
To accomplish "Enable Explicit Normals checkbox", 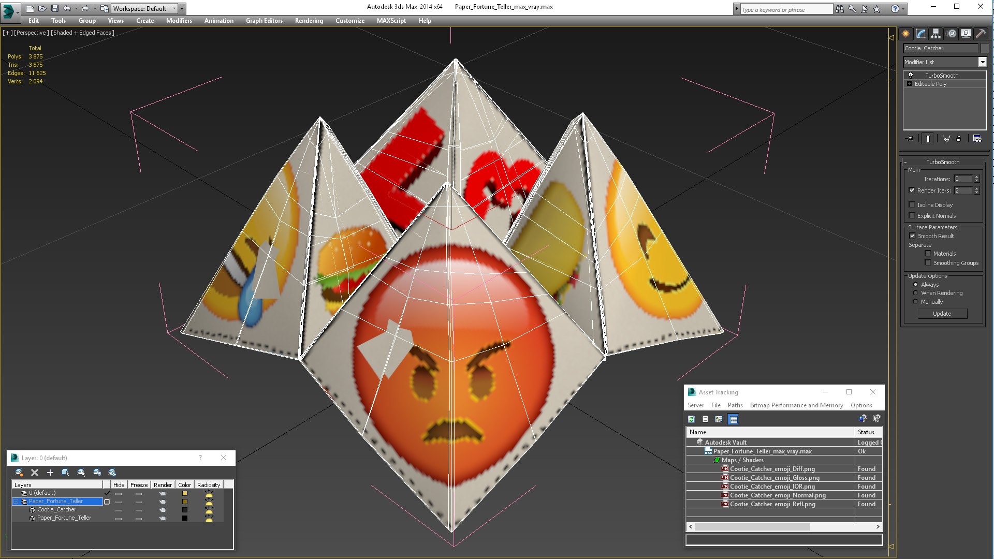I will coord(912,215).
